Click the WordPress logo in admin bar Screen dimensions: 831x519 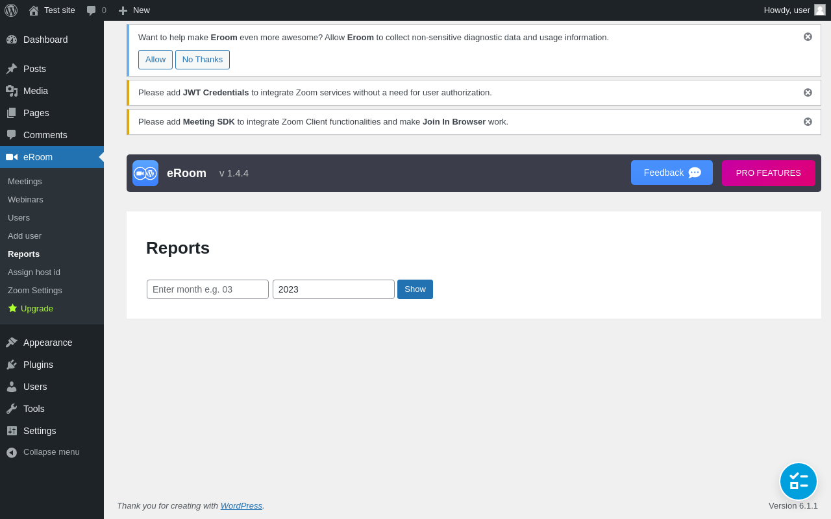click(11, 10)
